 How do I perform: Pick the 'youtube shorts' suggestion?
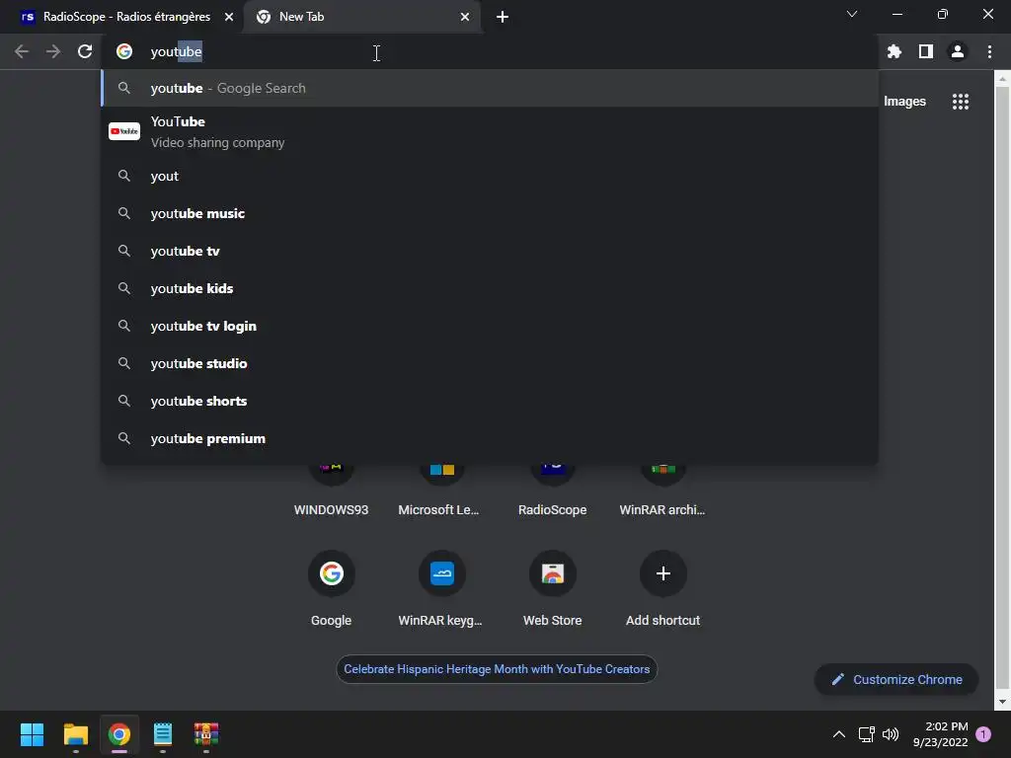point(490,401)
